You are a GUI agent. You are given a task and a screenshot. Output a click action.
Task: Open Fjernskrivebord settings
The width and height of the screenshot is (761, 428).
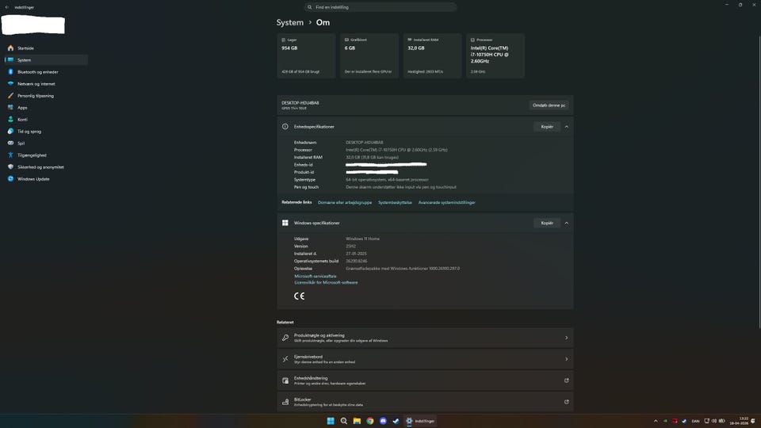pos(425,359)
